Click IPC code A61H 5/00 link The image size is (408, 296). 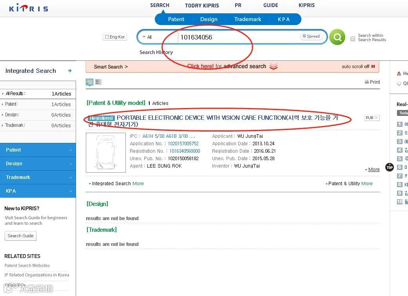154,136
